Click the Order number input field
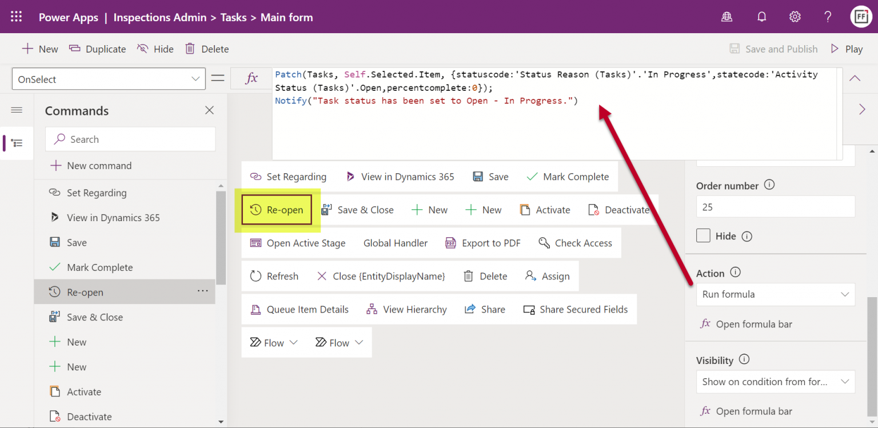This screenshot has width=878, height=428. [x=775, y=207]
